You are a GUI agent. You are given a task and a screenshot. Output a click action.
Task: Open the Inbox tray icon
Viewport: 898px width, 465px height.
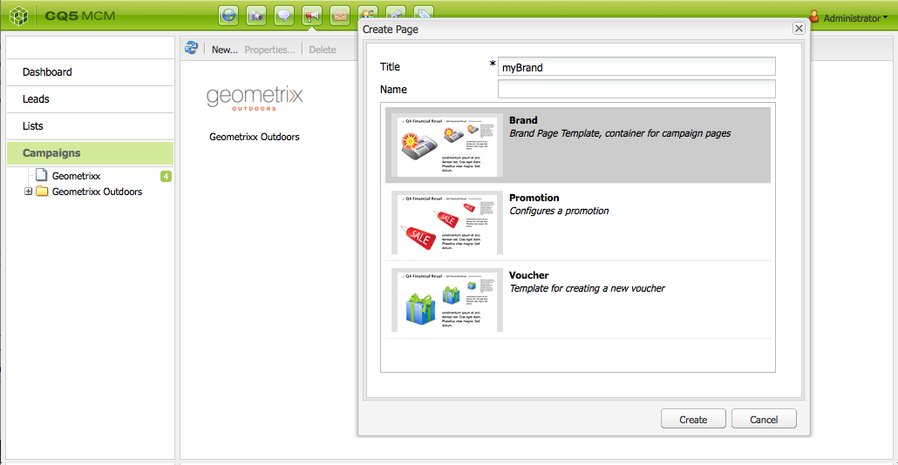point(340,16)
